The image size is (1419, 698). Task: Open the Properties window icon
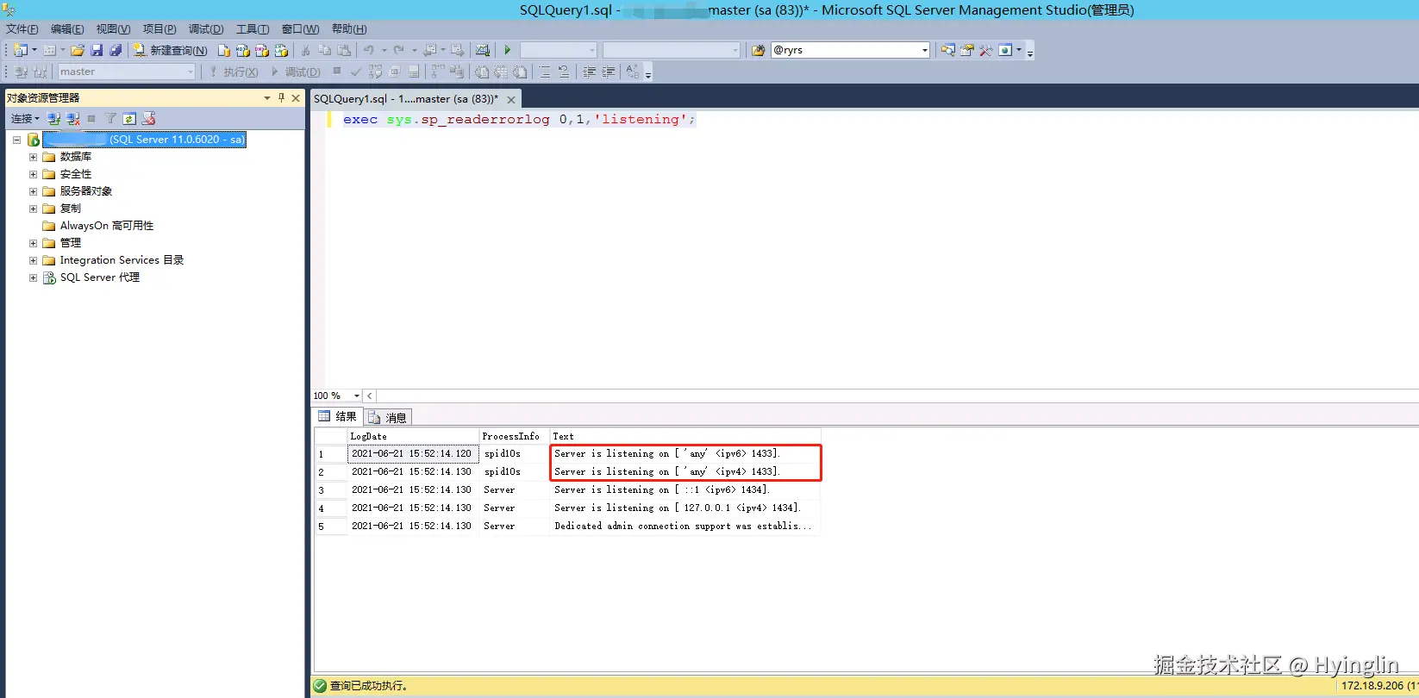coord(967,50)
